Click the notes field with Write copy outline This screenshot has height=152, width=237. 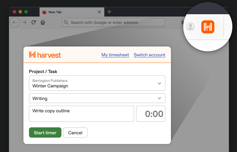point(81,114)
